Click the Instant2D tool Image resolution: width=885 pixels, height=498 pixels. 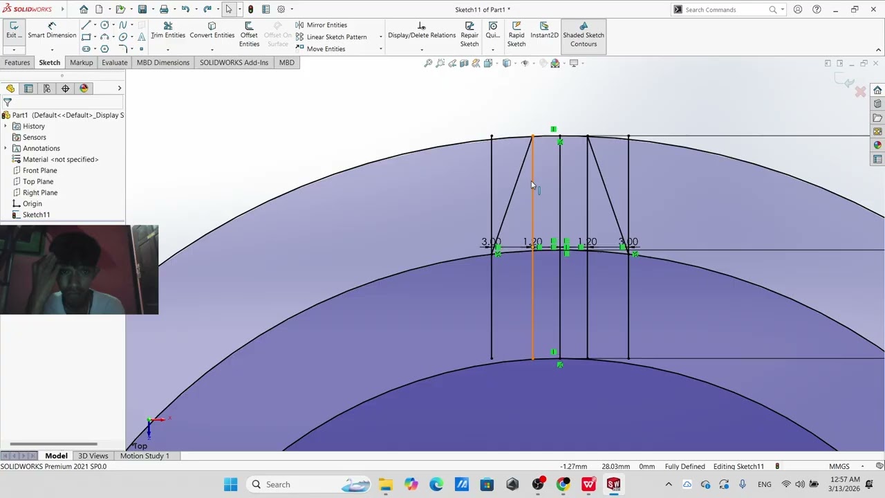[x=544, y=30]
